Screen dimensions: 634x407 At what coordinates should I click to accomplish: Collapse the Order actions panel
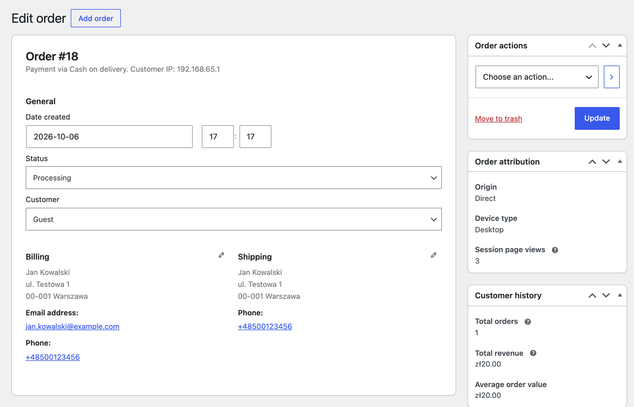pyautogui.click(x=620, y=45)
